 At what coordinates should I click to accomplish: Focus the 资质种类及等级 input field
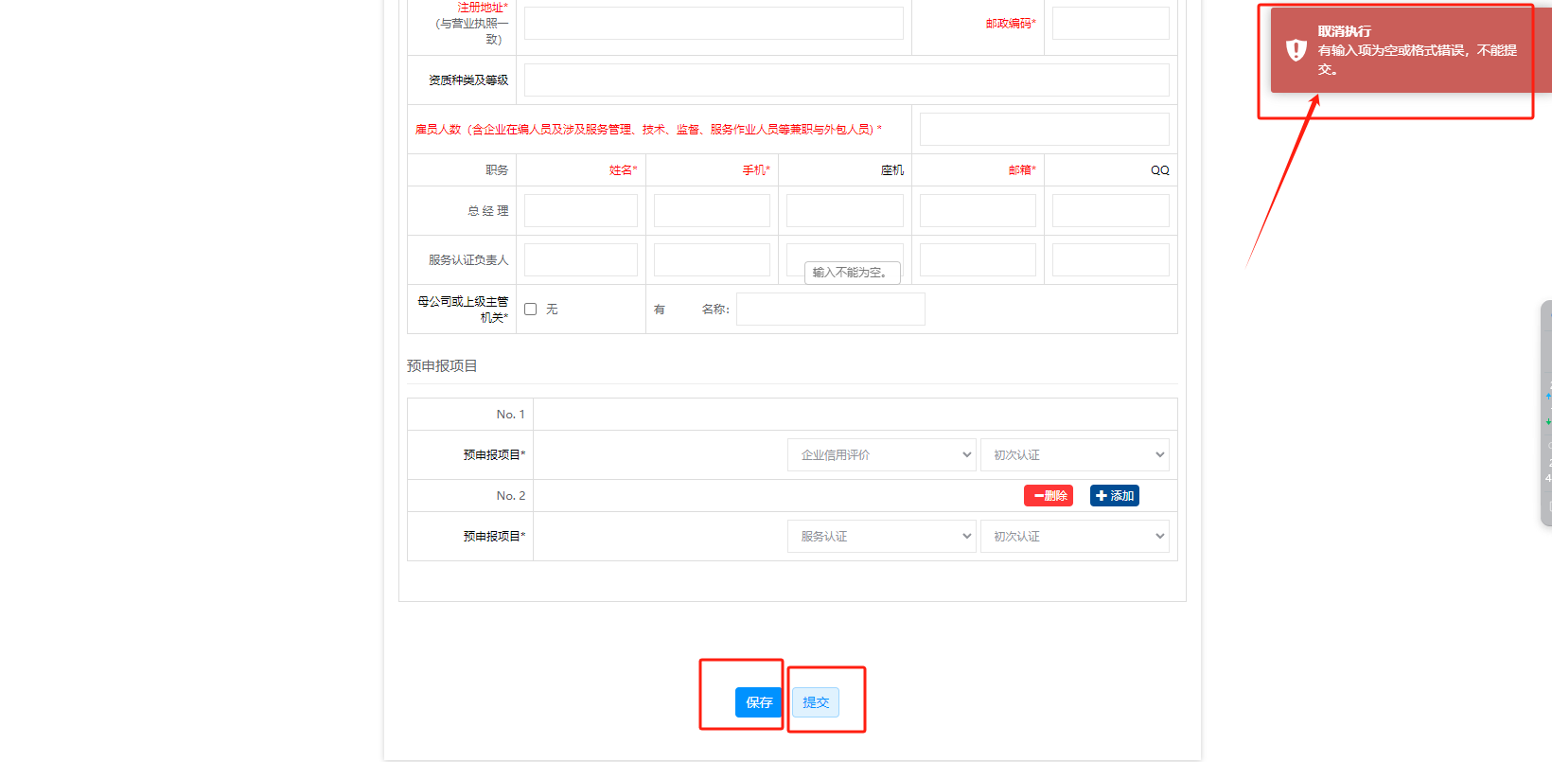pyautogui.click(x=847, y=80)
